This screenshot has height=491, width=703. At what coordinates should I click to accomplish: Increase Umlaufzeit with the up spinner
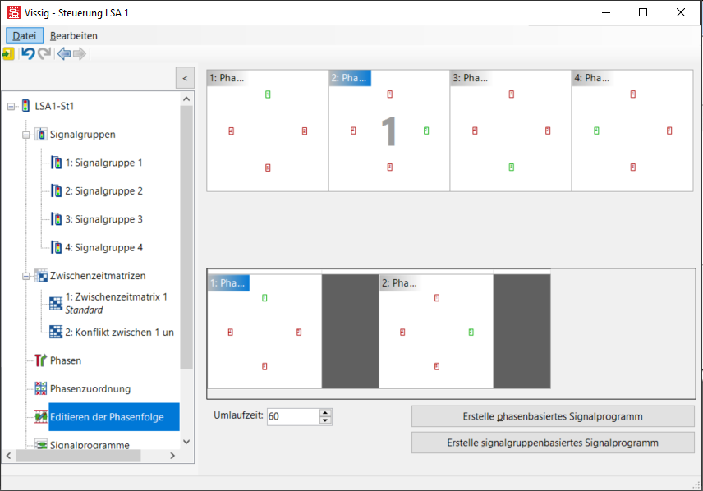[325, 412]
